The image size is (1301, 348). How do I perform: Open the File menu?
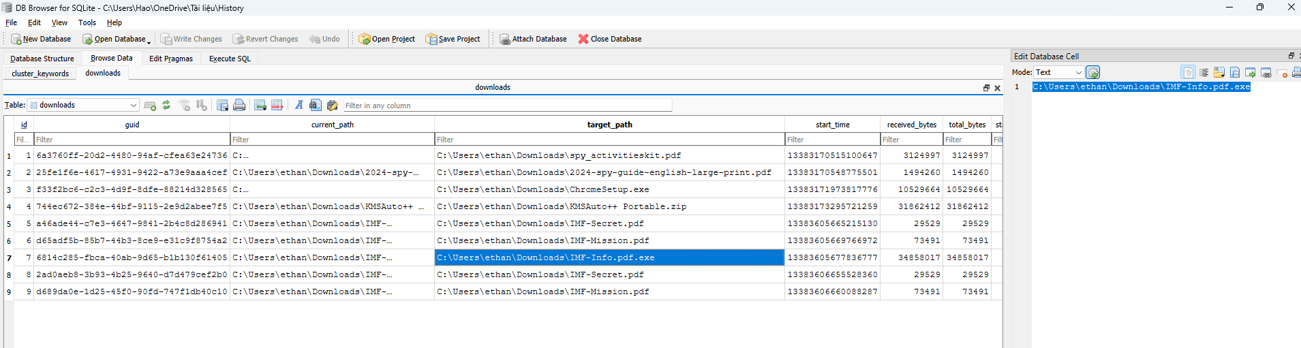coord(11,22)
